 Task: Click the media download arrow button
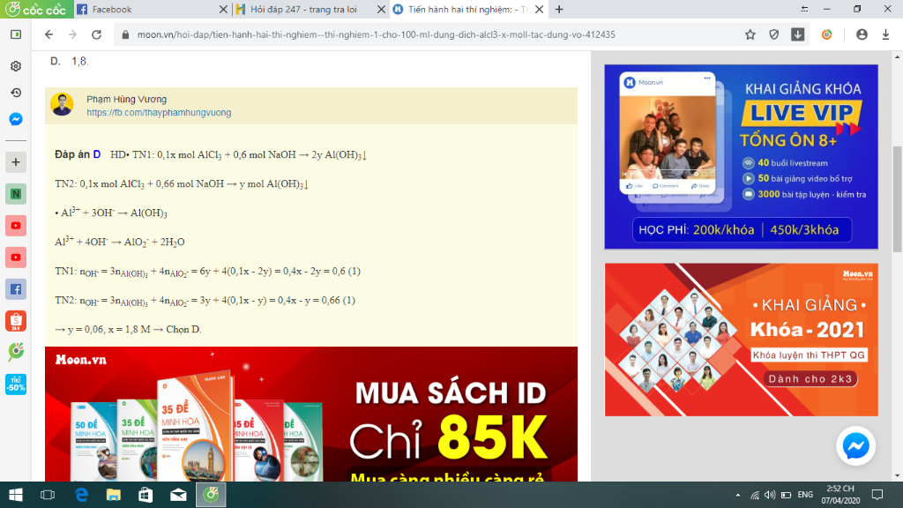797,34
